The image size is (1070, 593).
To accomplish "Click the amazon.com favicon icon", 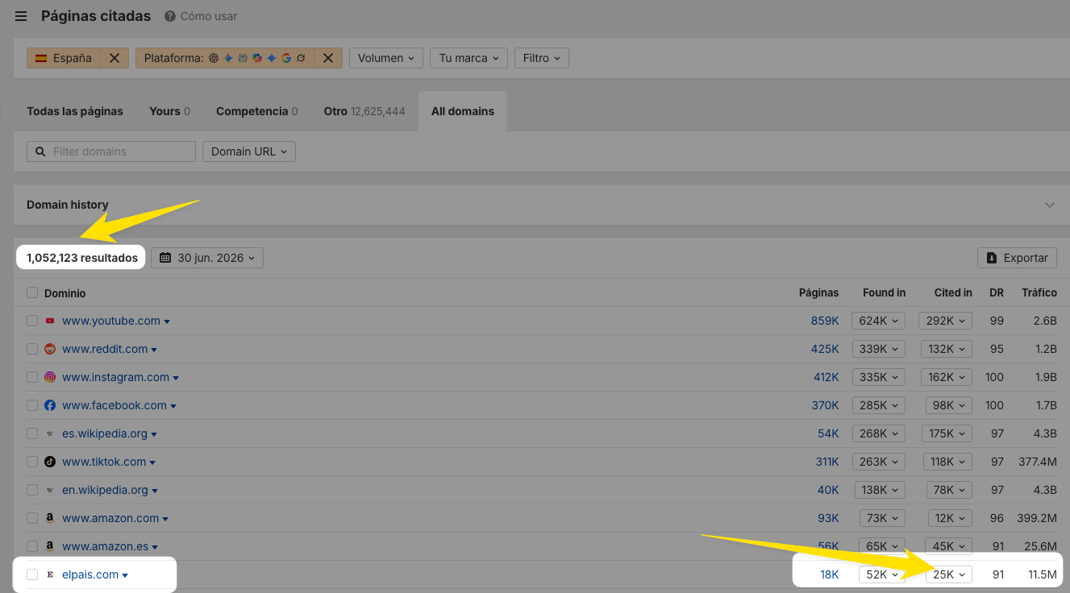I will (x=50, y=518).
